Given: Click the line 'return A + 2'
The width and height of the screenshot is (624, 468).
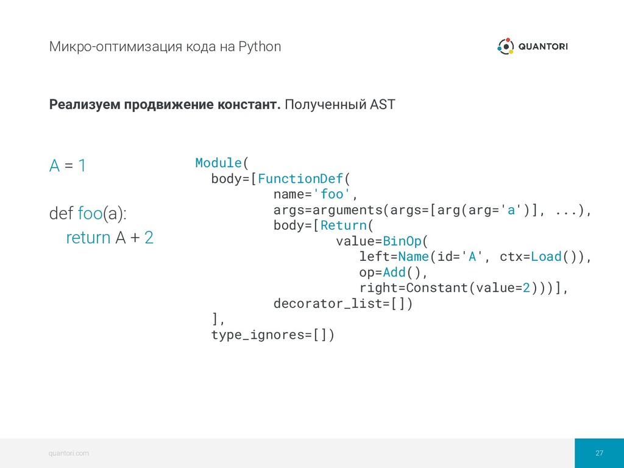Looking at the screenshot, I should point(110,238).
